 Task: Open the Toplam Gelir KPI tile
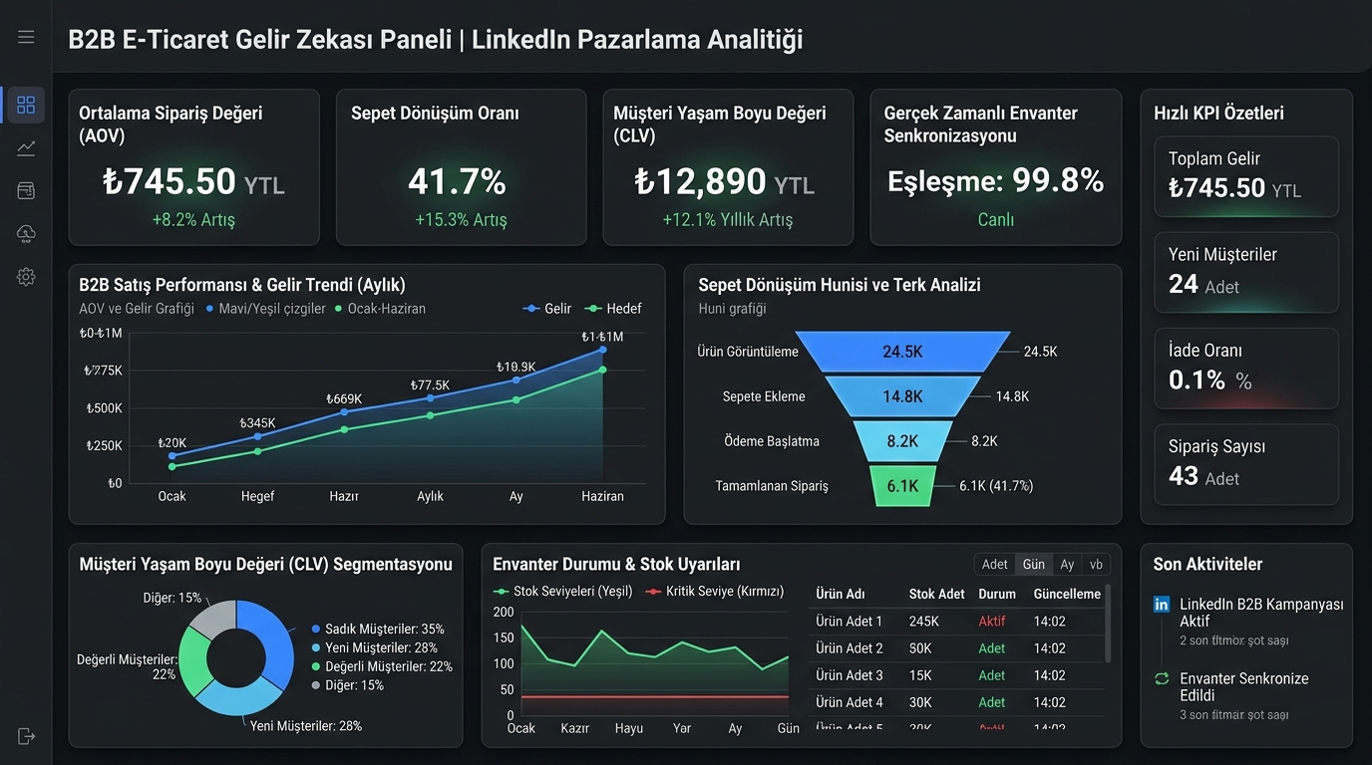click(1246, 176)
